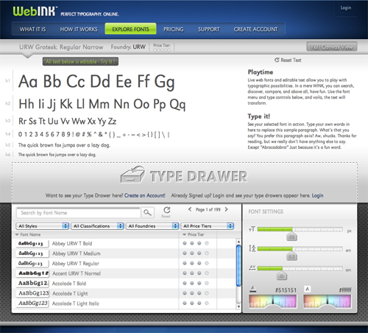The width and height of the screenshot is (368, 333).
Task: Click the Reset refresh icon above the font list
Action: coord(167,210)
